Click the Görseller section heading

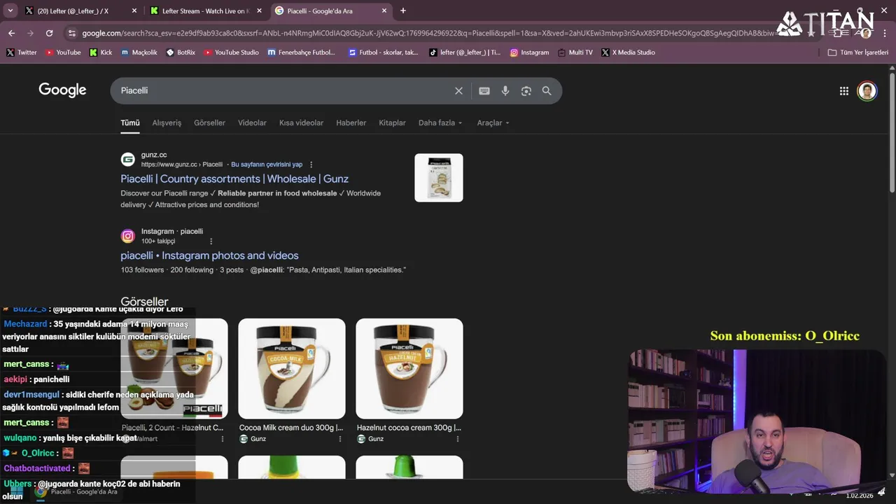pyautogui.click(x=144, y=302)
